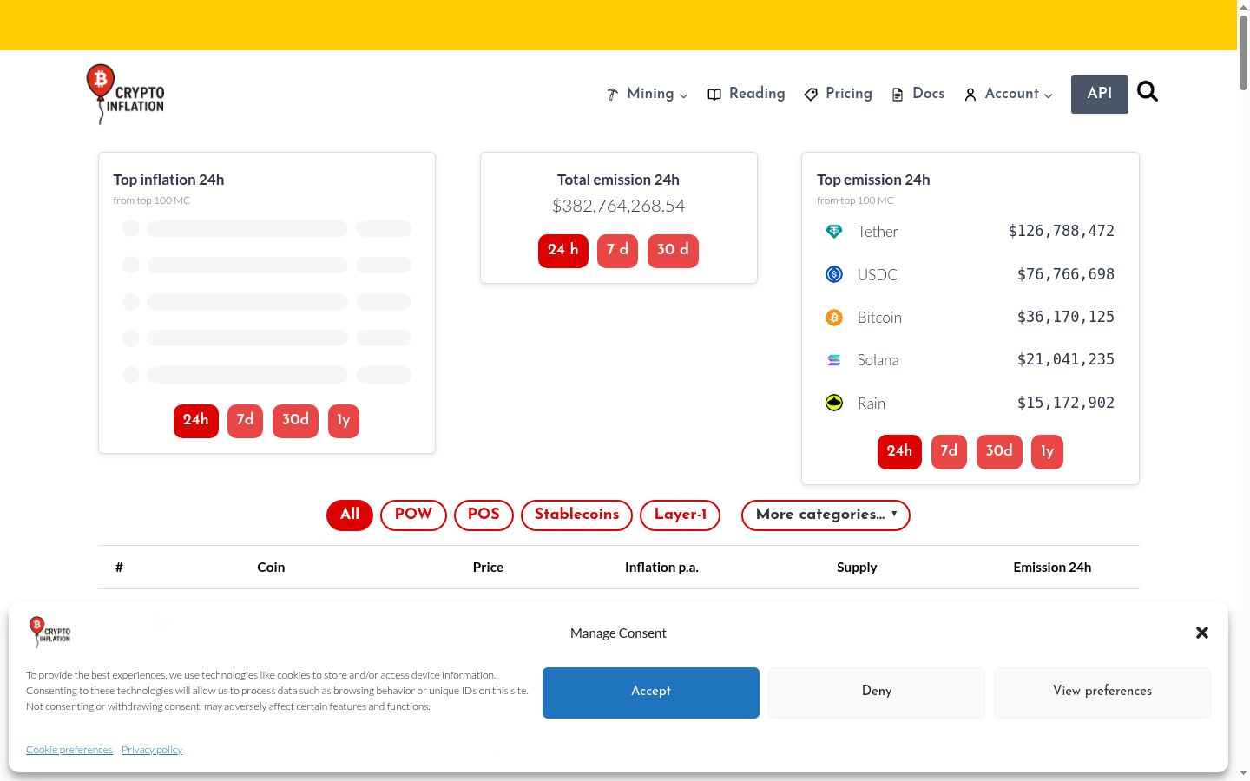Sort table by Emission 24h column
The height and width of the screenshot is (781, 1250).
point(1052,568)
